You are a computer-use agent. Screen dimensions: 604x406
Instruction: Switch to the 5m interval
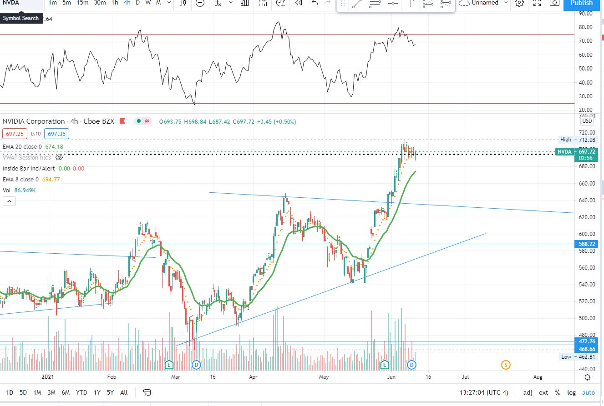[67, 3]
